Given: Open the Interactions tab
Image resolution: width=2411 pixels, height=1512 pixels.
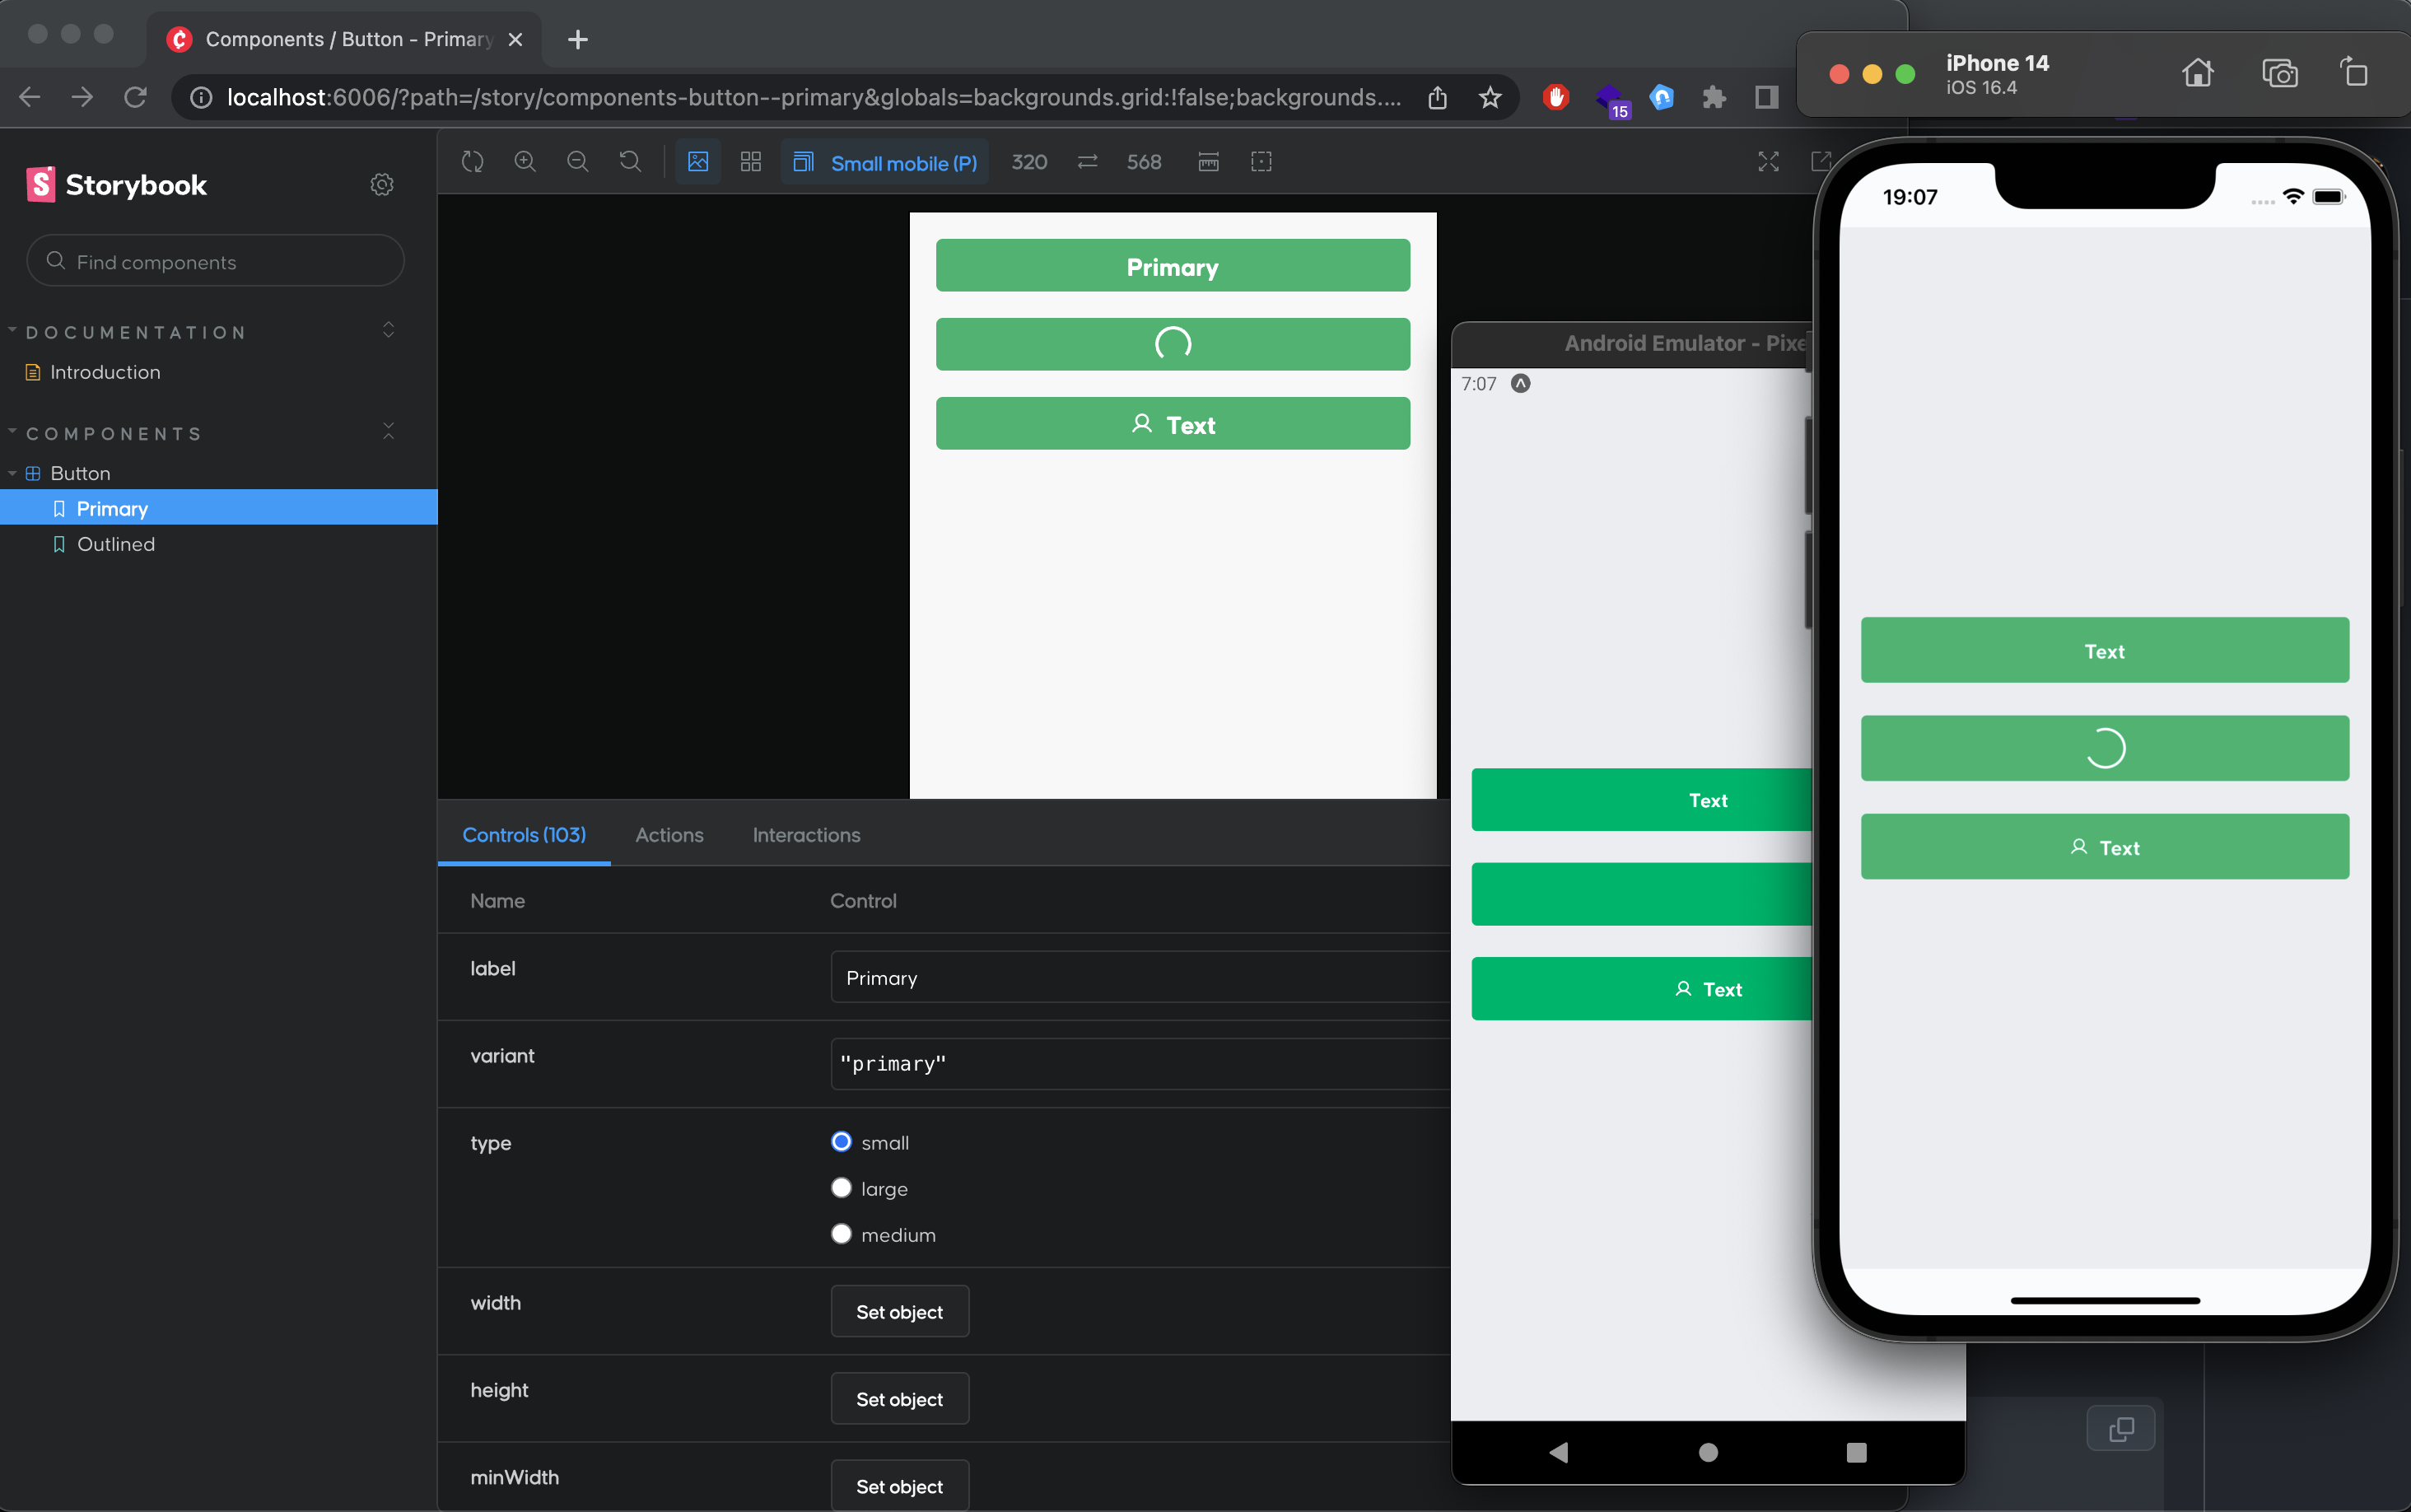Looking at the screenshot, I should (x=805, y=834).
